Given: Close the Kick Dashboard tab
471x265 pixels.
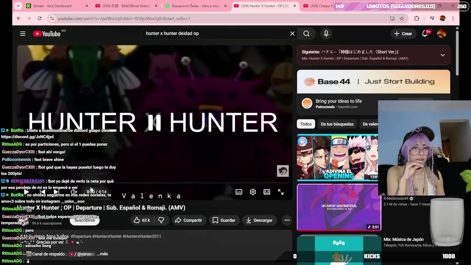Looking at the screenshot, I should [86, 6].
